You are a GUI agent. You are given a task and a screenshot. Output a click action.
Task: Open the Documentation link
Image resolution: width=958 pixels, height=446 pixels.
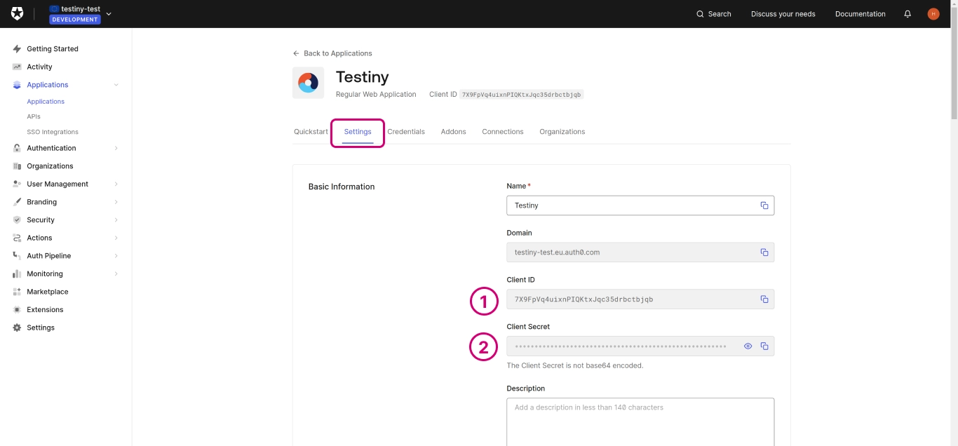tap(860, 14)
